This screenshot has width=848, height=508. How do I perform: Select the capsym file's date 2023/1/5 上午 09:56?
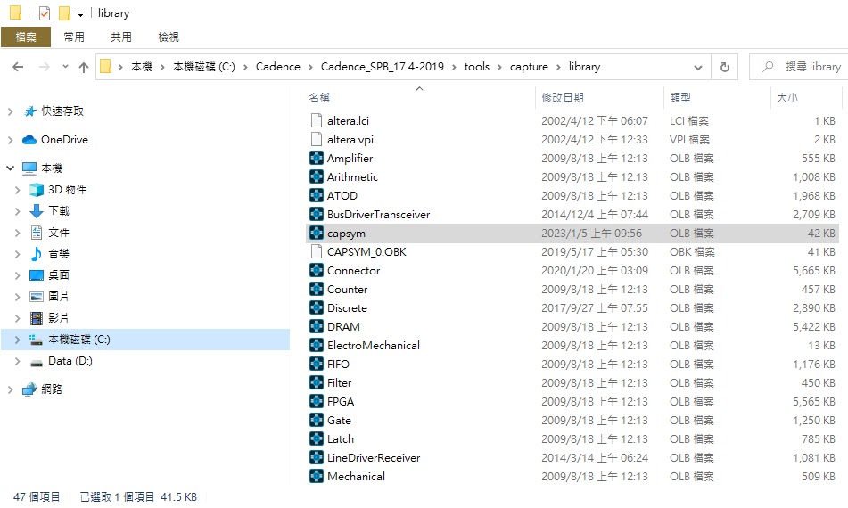click(592, 234)
